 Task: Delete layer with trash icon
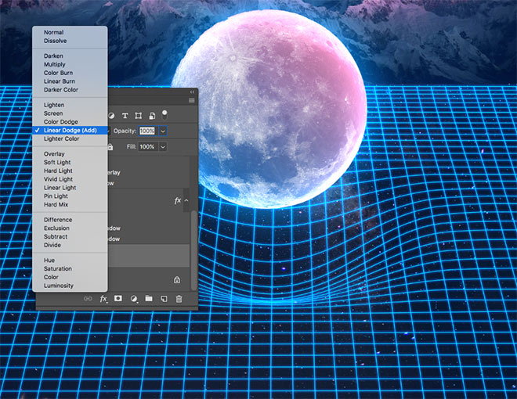tap(179, 299)
